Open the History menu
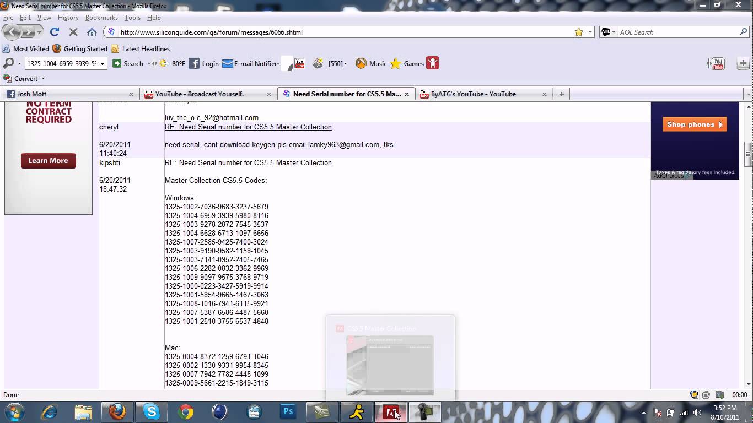 [x=68, y=18]
